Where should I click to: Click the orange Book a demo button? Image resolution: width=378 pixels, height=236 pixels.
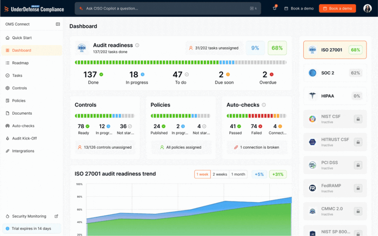click(x=337, y=8)
